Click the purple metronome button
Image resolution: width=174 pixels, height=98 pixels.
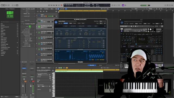pos(123,5)
